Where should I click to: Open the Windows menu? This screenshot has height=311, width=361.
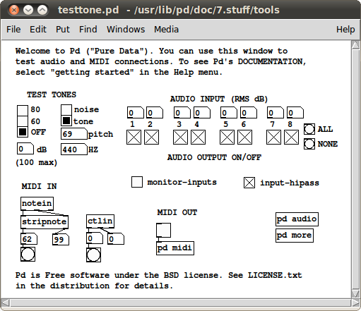[x=126, y=30]
